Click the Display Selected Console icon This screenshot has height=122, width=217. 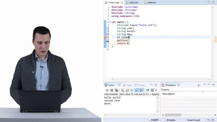(152, 90)
